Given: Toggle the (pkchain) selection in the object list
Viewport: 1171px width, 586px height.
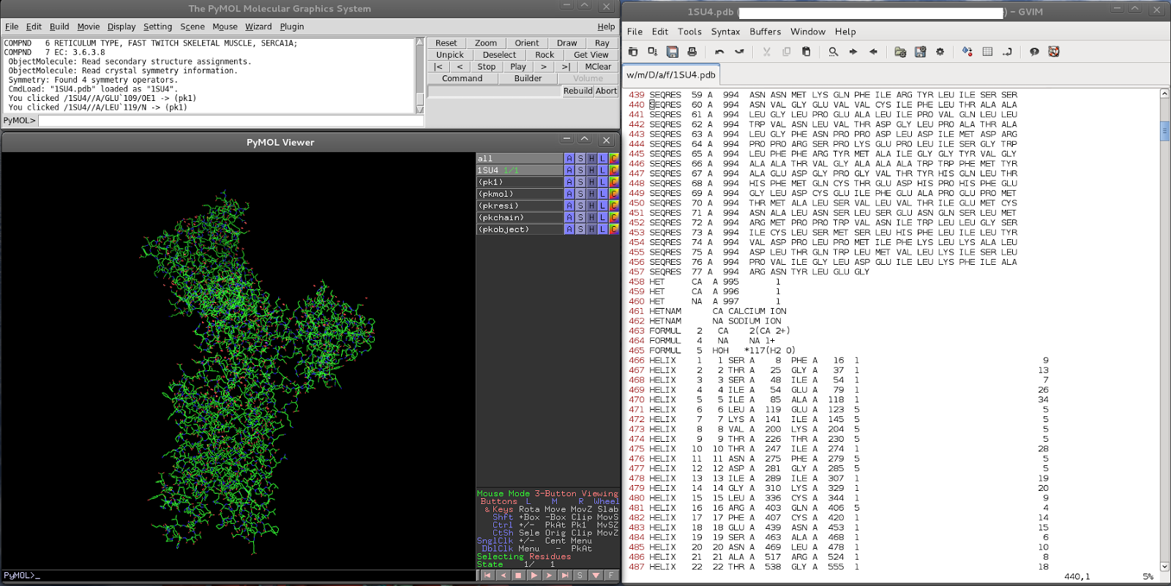Looking at the screenshot, I should [x=520, y=217].
